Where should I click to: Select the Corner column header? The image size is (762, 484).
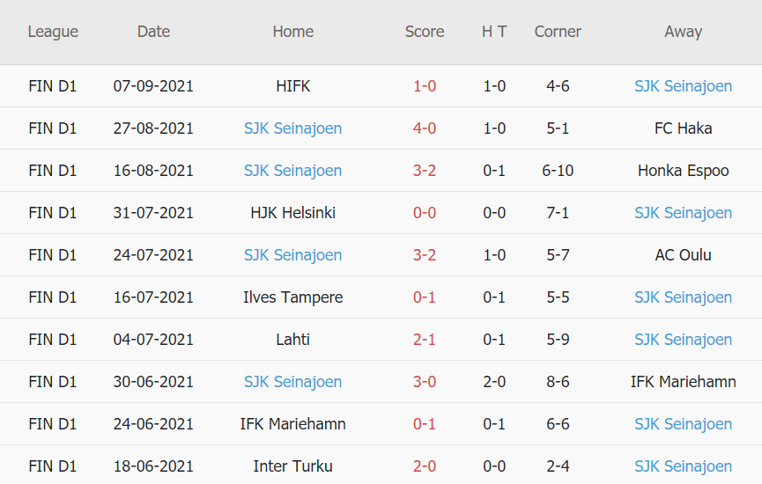pyautogui.click(x=558, y=32)
